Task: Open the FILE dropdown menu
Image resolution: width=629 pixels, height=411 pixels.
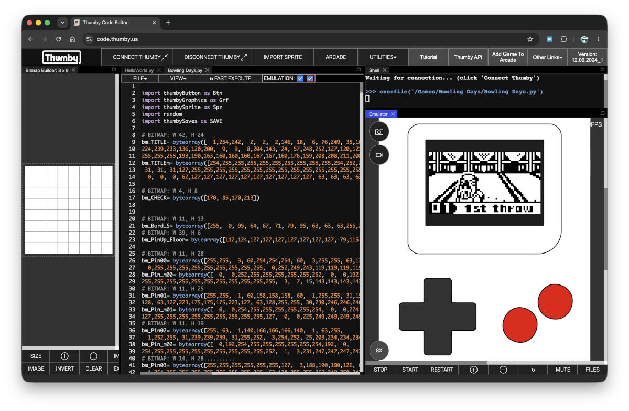Action: (140, 78)
